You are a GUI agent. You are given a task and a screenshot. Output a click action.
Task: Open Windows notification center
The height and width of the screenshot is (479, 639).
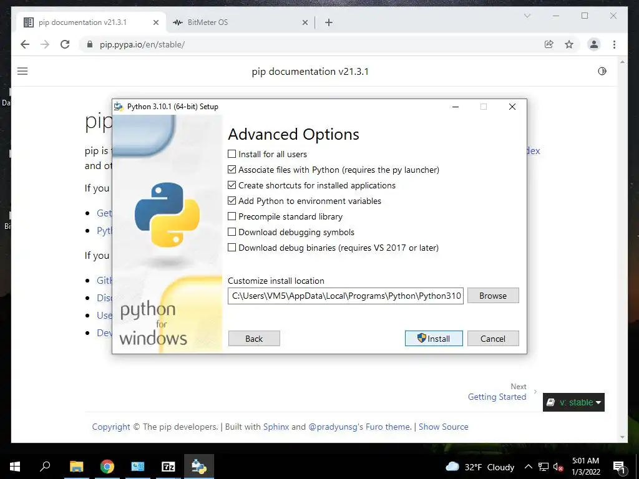coord(619,467)
